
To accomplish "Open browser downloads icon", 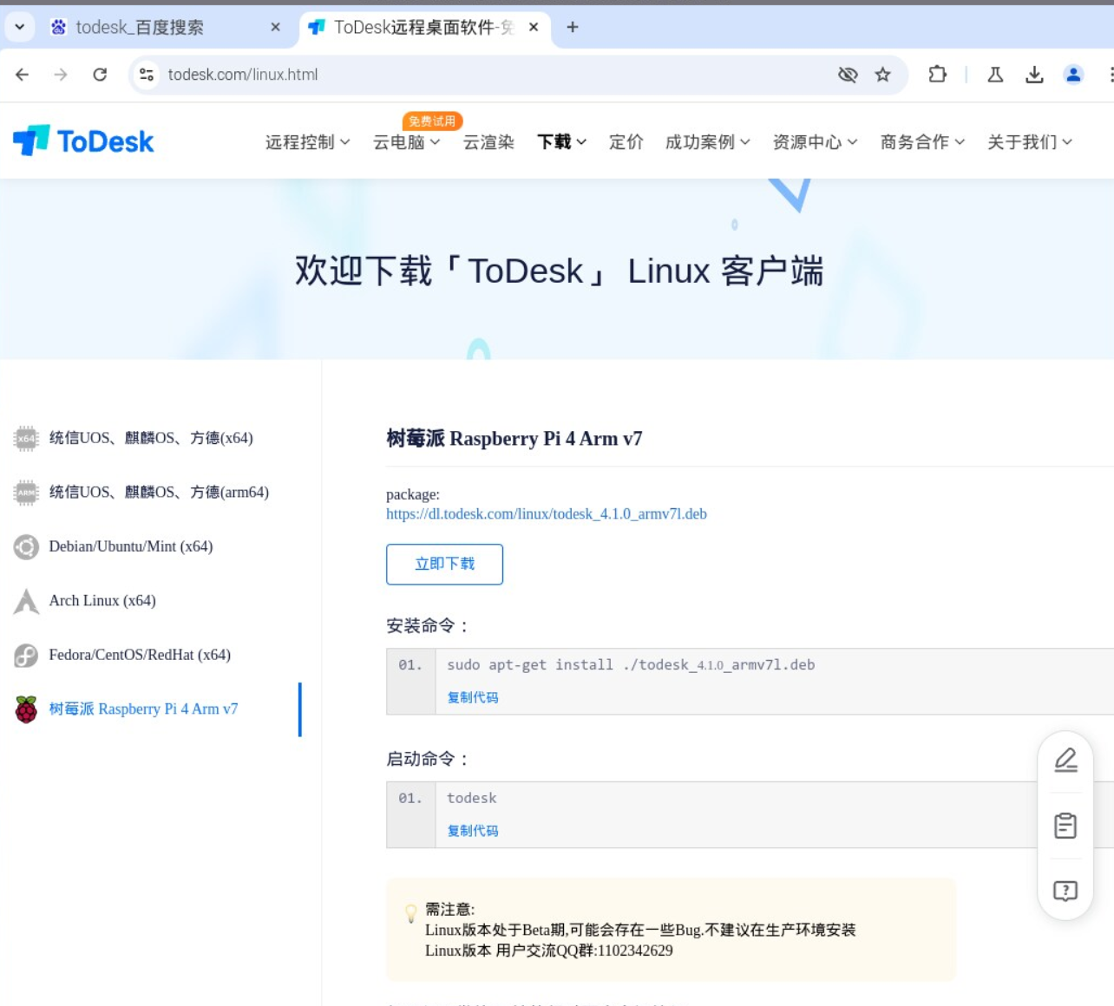I will click(x=1034, y=75).
